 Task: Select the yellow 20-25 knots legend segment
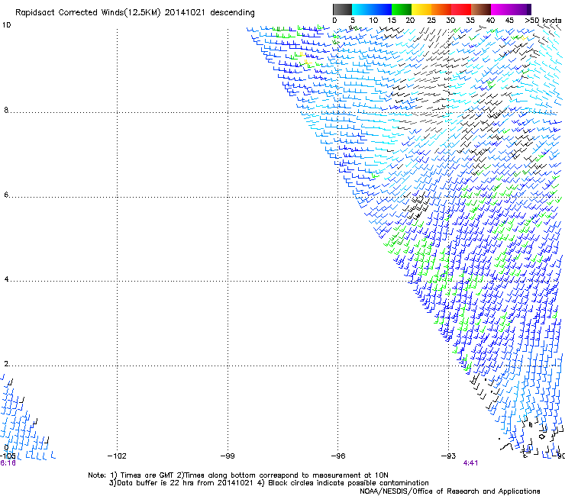coord(421,9)
